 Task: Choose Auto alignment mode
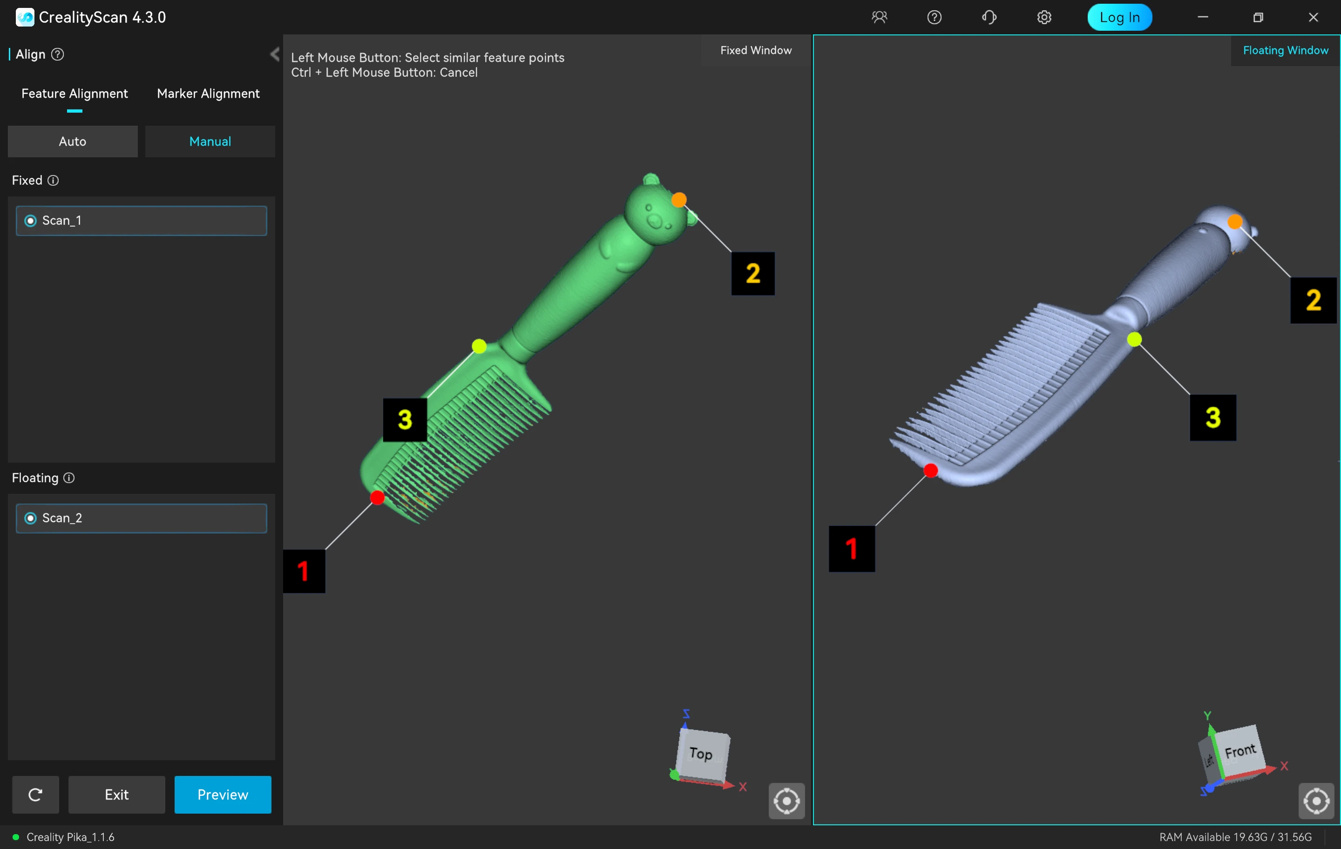[x=73, y=141]
